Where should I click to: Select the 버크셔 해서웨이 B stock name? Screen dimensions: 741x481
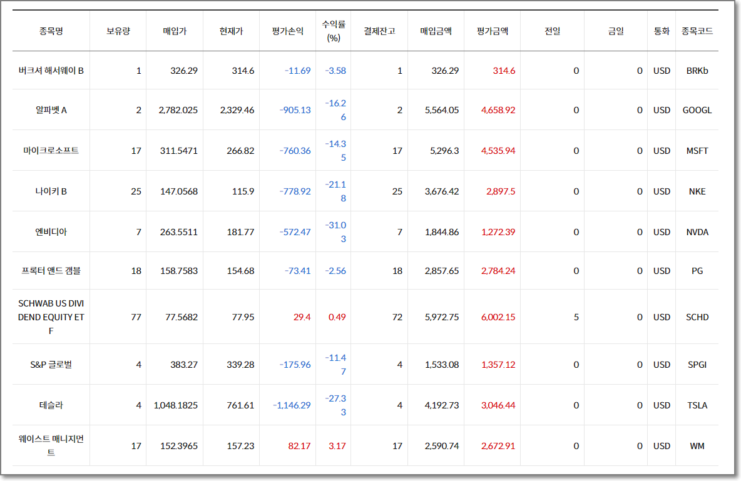click(x=51, y=71)
